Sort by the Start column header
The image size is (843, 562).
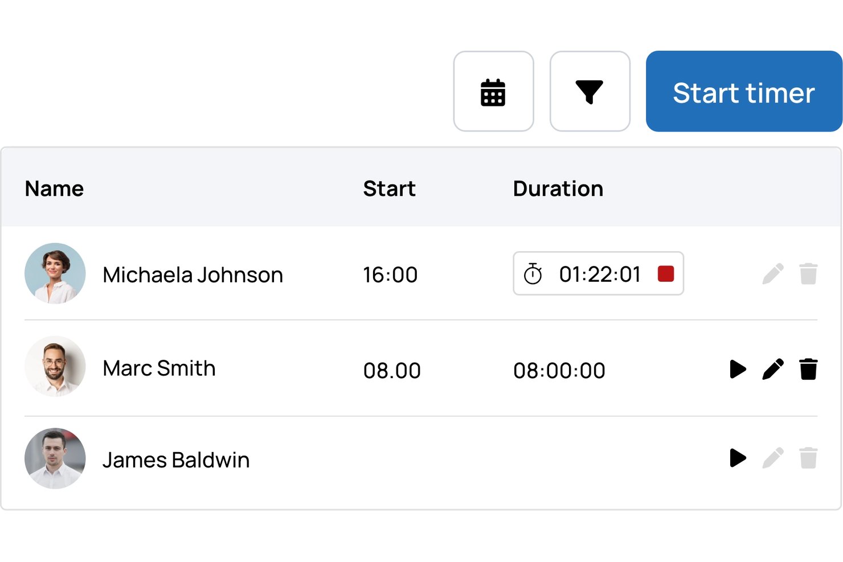[390, 188]
